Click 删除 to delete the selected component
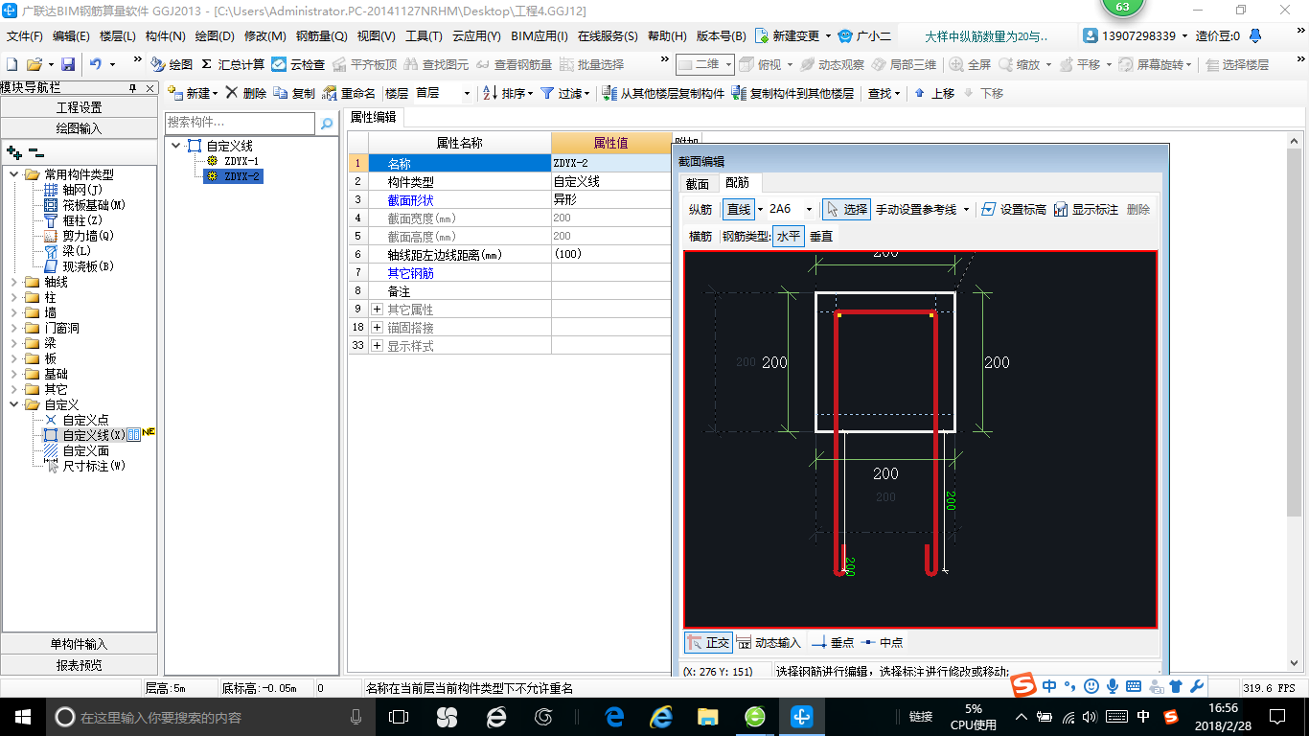 tap(246, 93)
